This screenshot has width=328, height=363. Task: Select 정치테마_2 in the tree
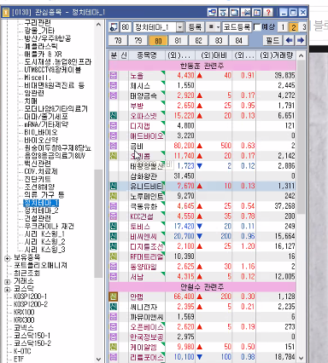[41, 210]
